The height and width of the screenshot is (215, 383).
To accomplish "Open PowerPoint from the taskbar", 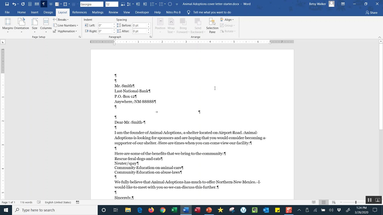I will 209,210.
